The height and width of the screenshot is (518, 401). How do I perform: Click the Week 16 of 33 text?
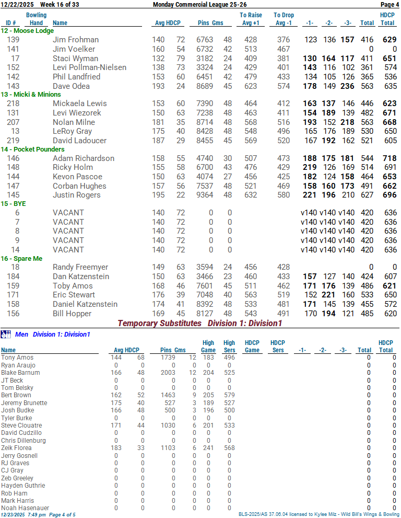[60, 5]
